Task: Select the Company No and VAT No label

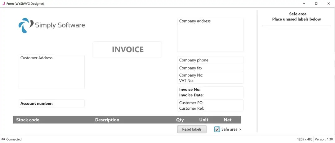Action: [210, 78]
